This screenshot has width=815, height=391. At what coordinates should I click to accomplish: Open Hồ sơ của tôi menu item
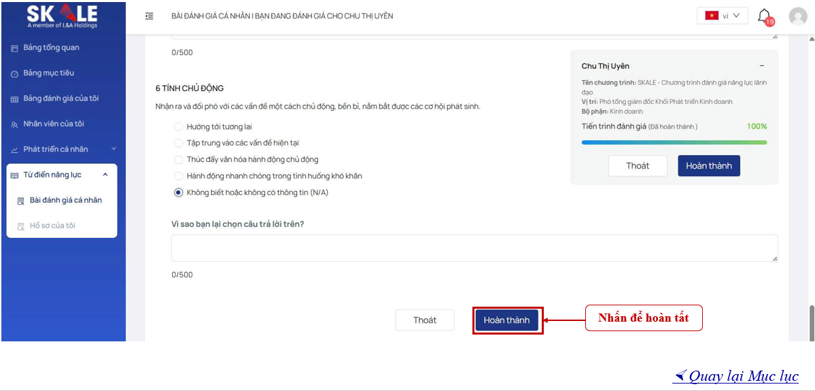52,226
